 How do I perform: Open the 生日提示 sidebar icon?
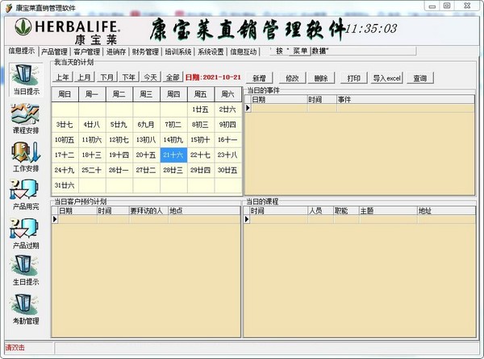pos(26,270)
